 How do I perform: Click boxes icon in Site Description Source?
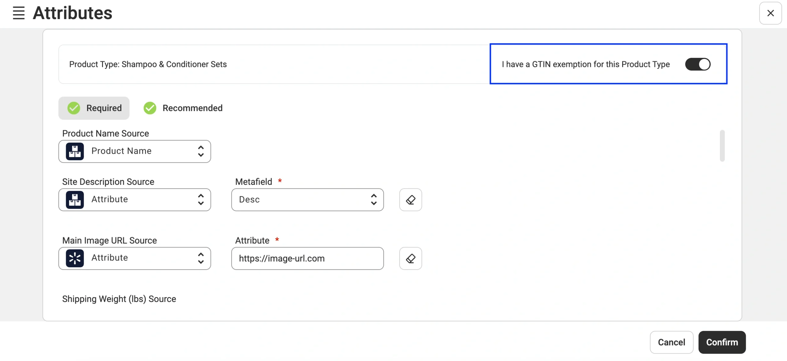click(x=75, y=200)
